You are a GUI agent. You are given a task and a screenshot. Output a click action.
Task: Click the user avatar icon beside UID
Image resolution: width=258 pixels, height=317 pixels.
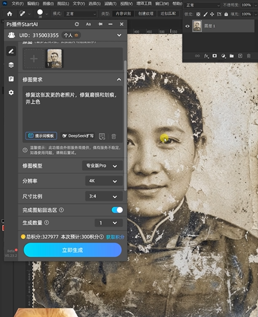[x=11, y=35]
